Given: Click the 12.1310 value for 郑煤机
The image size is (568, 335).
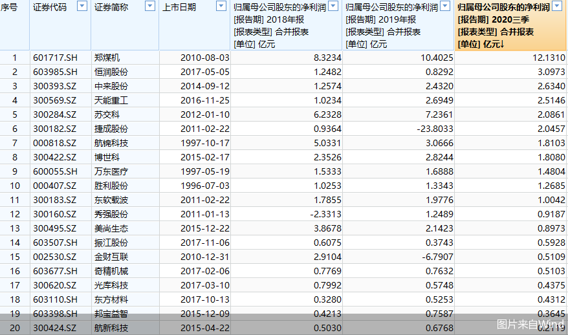Looking at the screenshot, I should 549,58.
